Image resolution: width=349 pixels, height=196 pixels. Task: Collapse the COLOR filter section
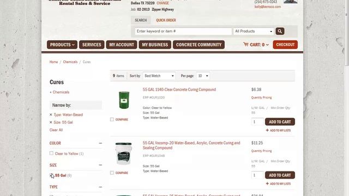pos(100,143)
